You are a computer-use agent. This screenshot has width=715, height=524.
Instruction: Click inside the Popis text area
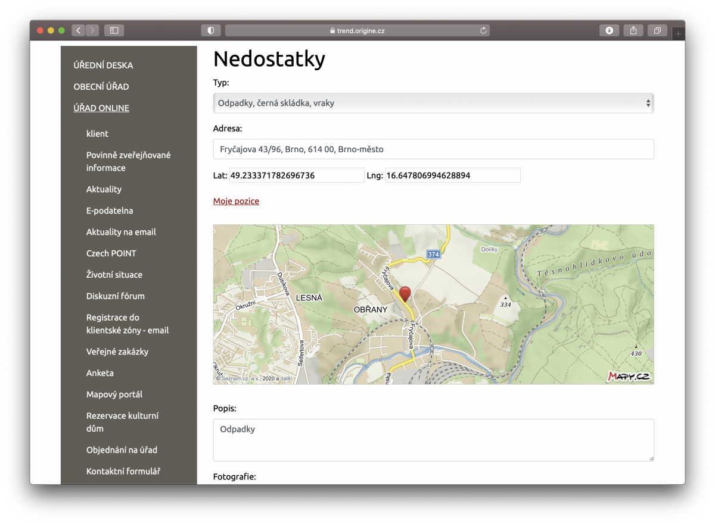tap(433, 439)
